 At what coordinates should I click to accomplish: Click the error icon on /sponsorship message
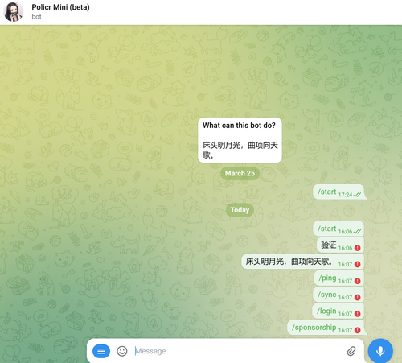pyautogui.click(x=357, y=330)
